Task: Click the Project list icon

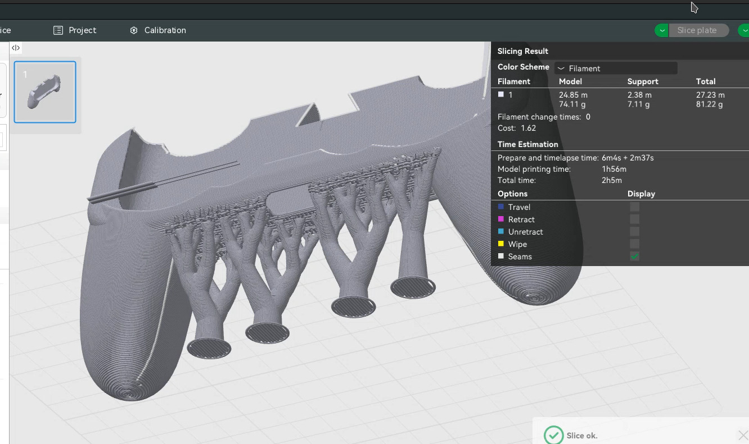Action: pyautogui.click(x=58, y=30)
